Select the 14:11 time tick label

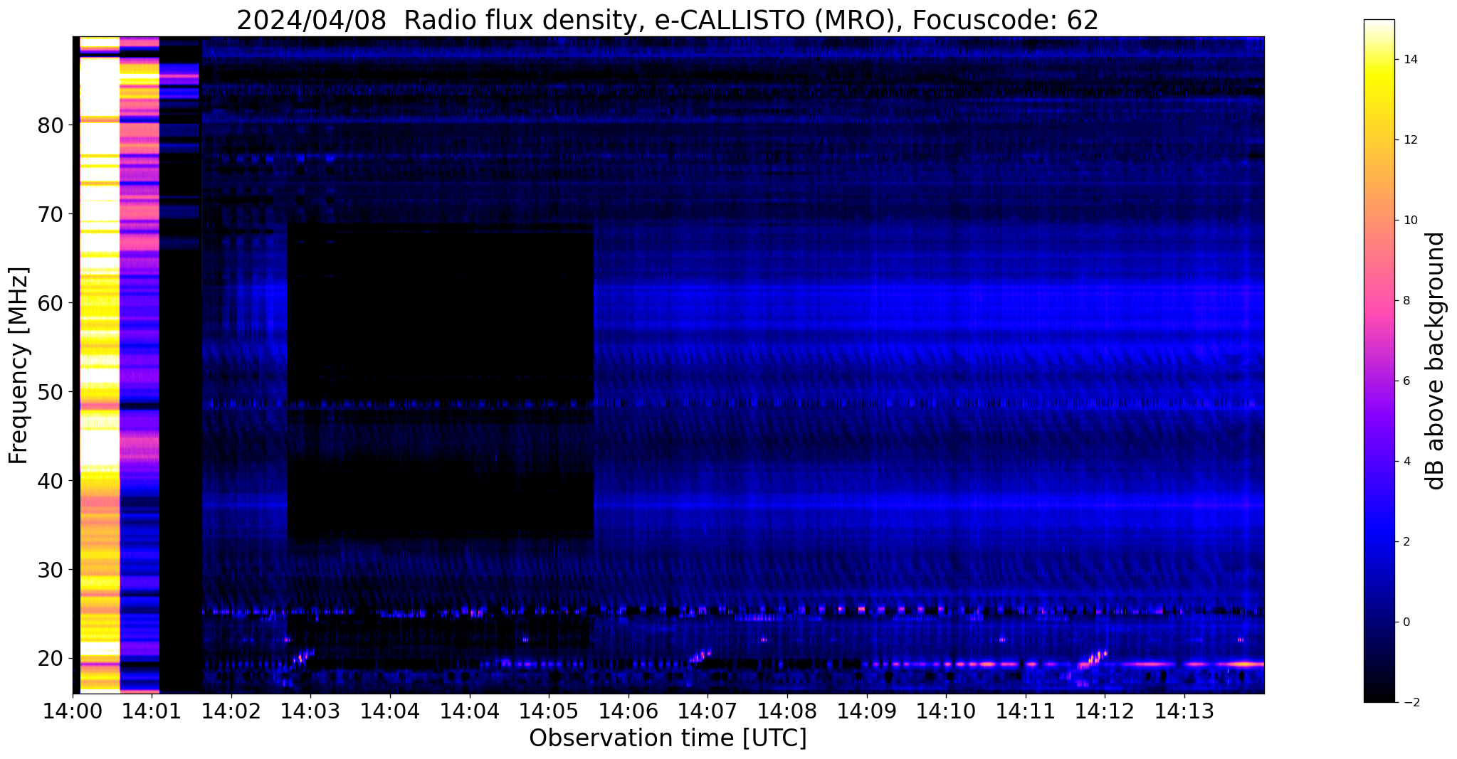click(x=1026, y=710)
